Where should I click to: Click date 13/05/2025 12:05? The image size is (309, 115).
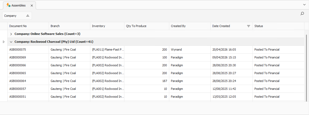pos(224,97)
